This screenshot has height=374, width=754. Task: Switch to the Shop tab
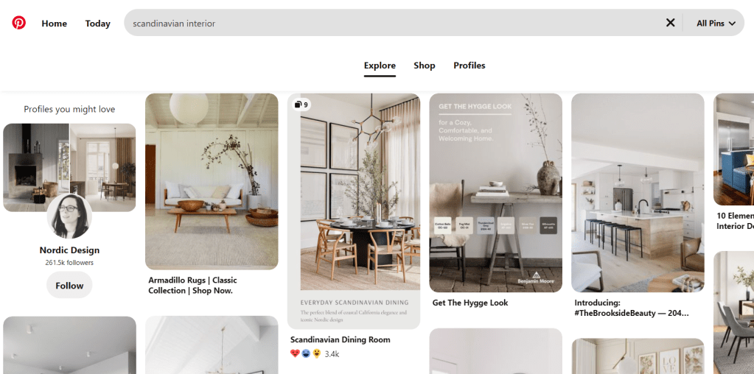424,66
